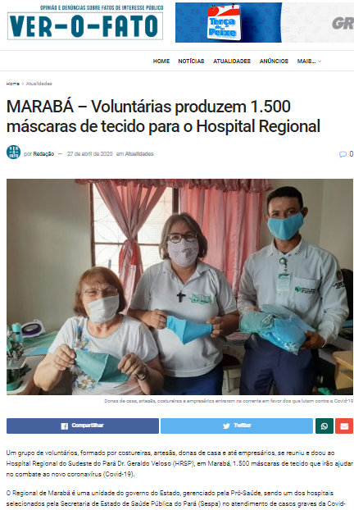Select the ATUALIDADES menu item
The width and height of the screenshot is (354, 510).
[x=232, y=61]
